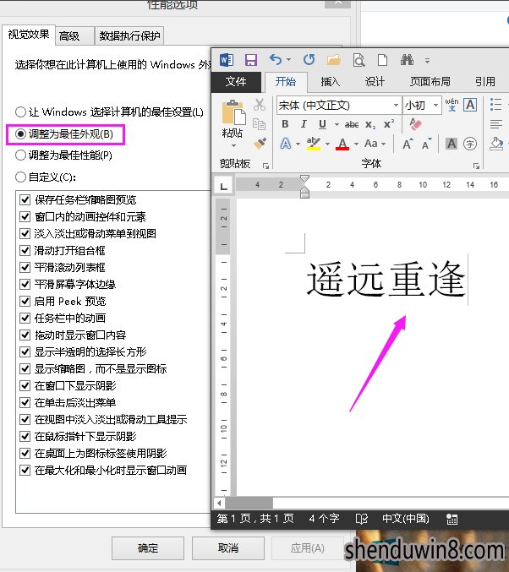Select 自定义 radio button
This screenshot has height=572, width=509.
coord(20,177)
